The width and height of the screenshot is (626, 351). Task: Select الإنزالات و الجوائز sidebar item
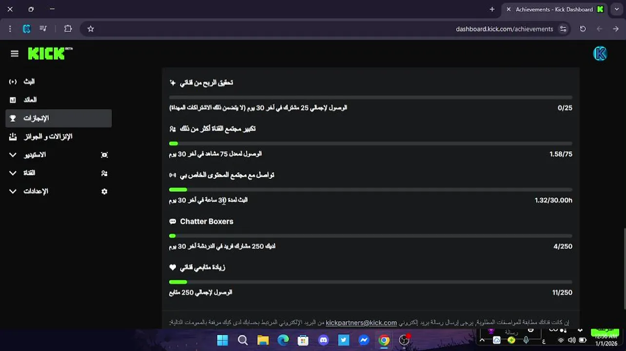(59, 136)
